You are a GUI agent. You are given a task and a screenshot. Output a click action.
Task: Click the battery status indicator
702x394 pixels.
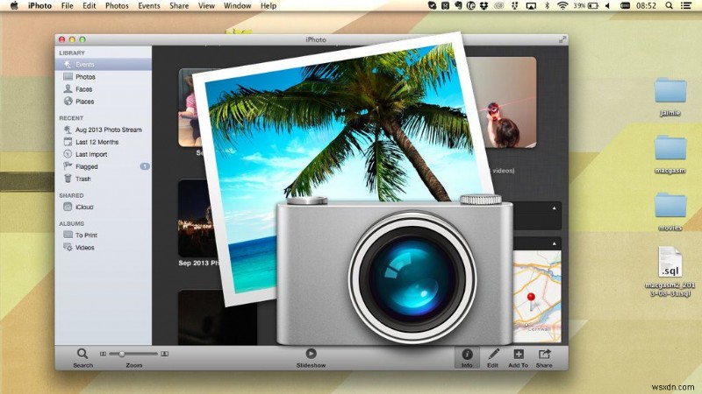[x=586, y=6]
